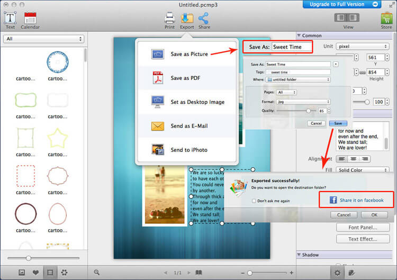Screen dimensions: 397x280
Task: Select the red dotted square frame
Action: click(25, 176)
